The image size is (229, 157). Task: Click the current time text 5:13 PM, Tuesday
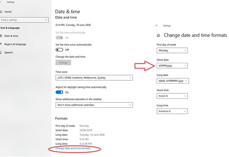(x=73, y=25)
